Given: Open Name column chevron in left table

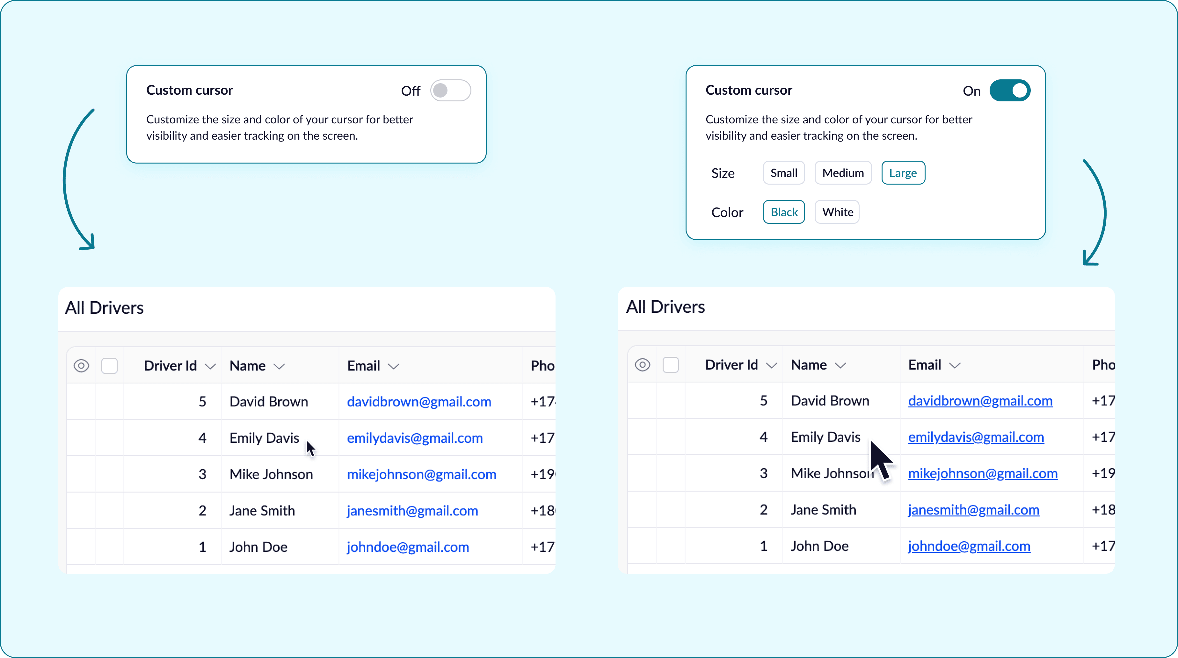Looking at the screenshot, I should (280, 366).
